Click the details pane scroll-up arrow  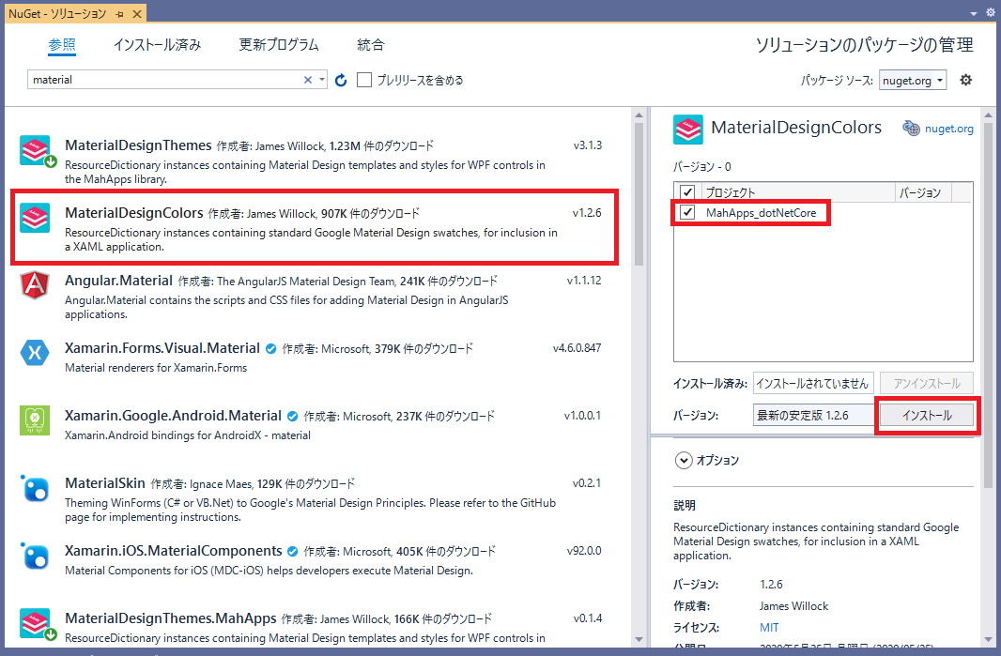pyautogui.click(x=988, y=115)
